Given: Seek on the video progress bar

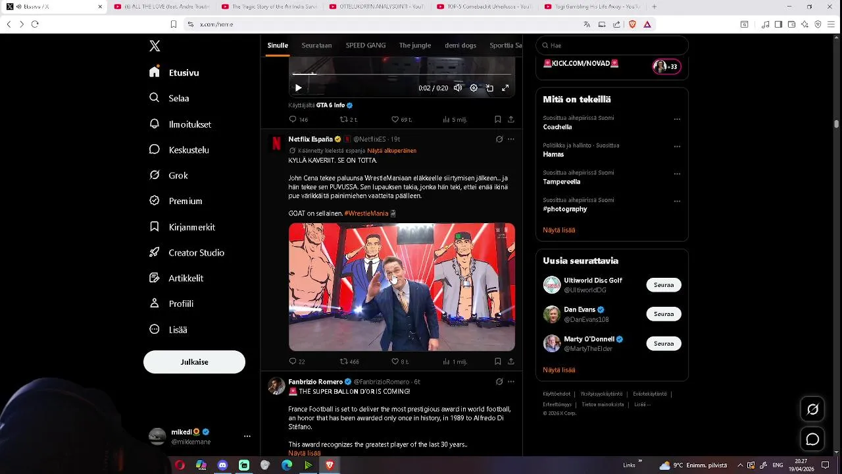Looking at the screenshot, I should pyautogui.click(x=402, y=74).
